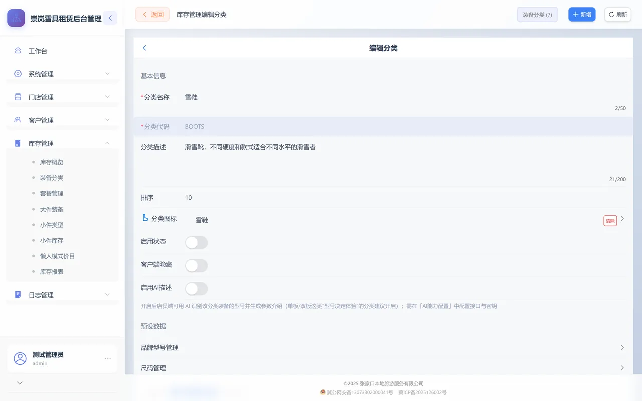Click the 门店管理 store icon
The height and width of the screenshot is (401, 642).
[x=18, y=97]
